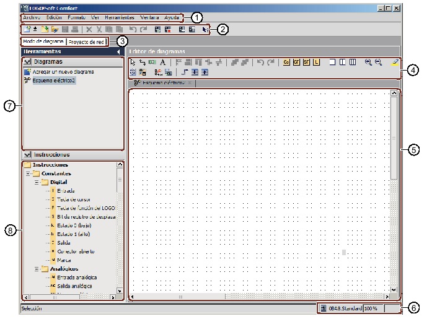Open the Herramientas menu

click(x=120, y=17)
